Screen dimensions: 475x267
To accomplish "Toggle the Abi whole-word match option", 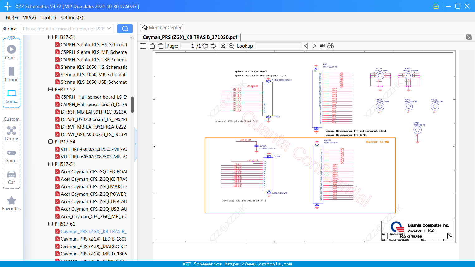I will pos(322,46).
